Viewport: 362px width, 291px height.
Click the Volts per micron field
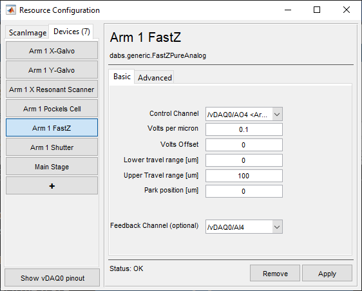[244, 129]
